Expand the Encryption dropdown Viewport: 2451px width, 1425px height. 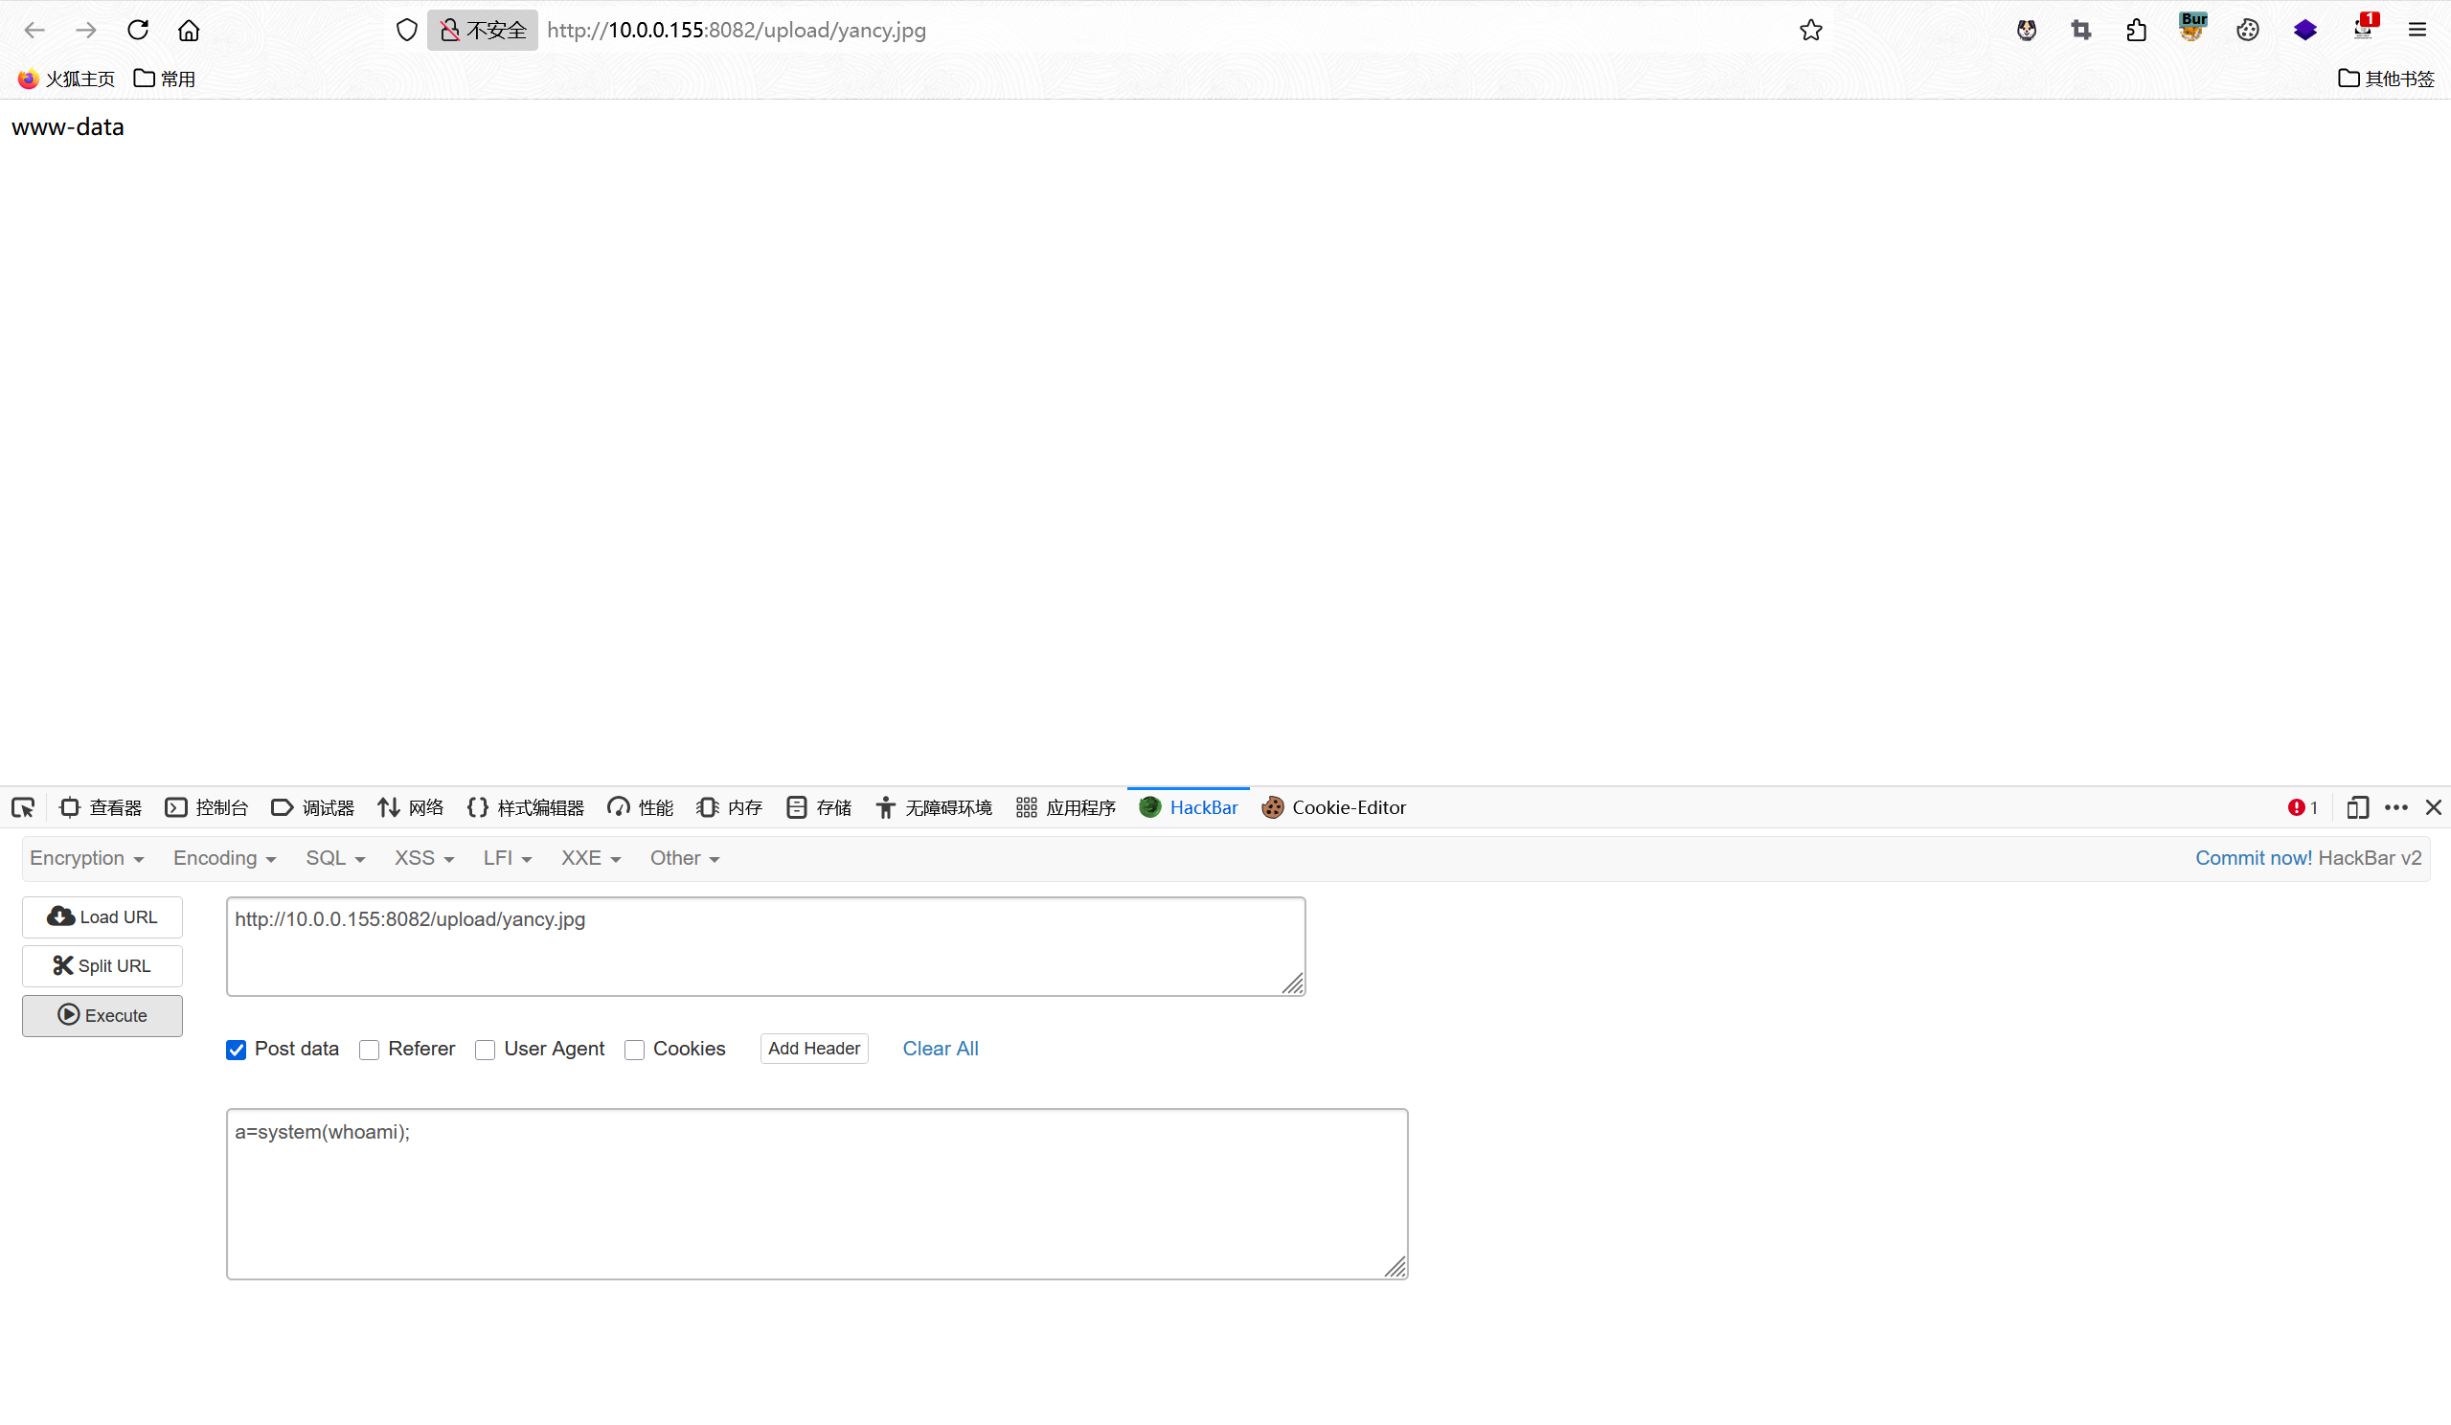click(86, 858)
